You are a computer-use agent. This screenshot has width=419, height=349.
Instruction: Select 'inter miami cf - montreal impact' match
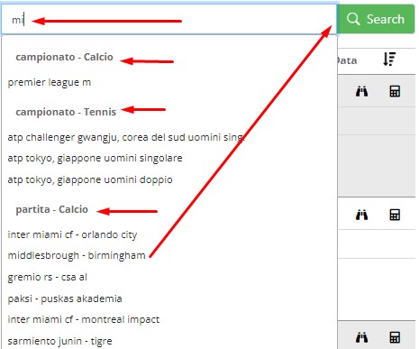pos(84,319)
